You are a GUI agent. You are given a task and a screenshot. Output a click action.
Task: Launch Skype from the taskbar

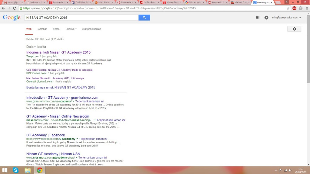tap(16, 170)
